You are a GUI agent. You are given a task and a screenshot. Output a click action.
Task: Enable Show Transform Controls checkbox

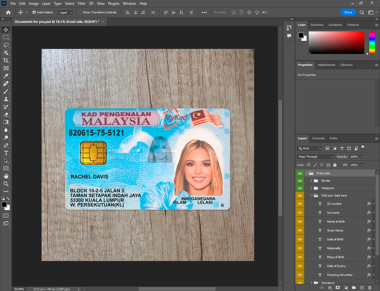tap(80, 12)
